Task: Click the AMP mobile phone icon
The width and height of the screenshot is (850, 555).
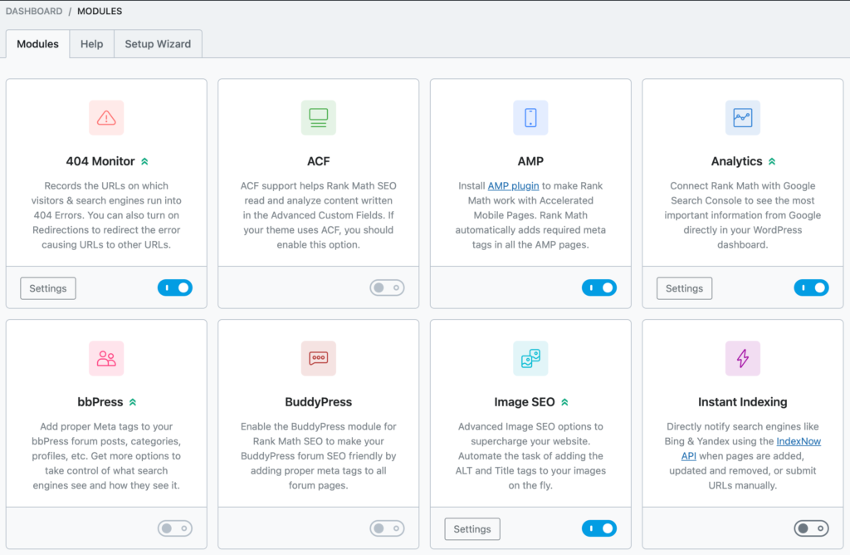Action: tap(530, 118)
